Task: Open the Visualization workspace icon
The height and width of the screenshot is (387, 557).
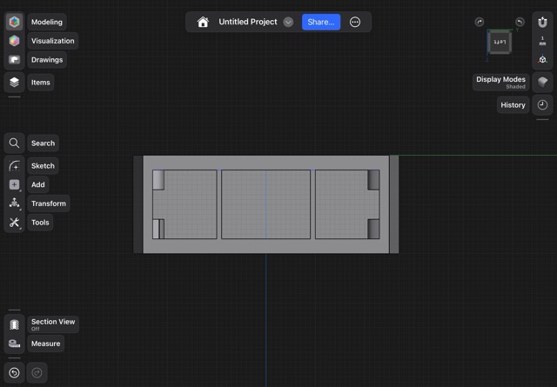Action: click(14, 41)
